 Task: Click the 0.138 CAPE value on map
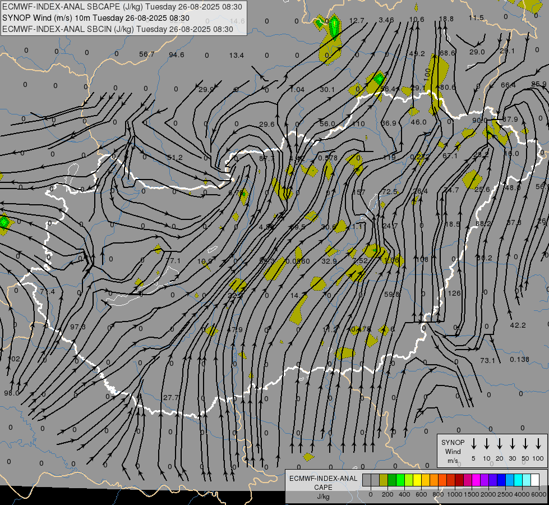click(x=520, y=359)
